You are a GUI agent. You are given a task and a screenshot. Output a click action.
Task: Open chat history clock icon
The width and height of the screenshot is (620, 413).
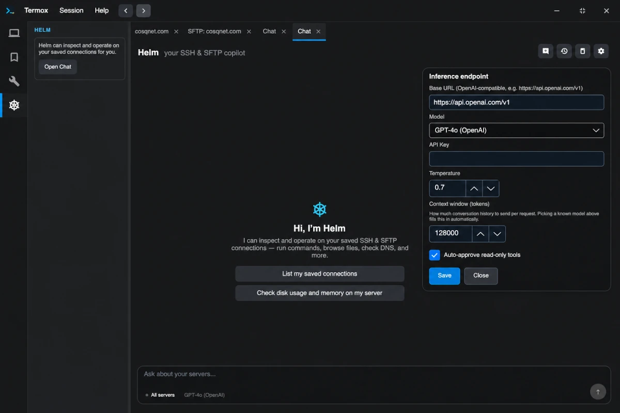(x=564, y=51)
